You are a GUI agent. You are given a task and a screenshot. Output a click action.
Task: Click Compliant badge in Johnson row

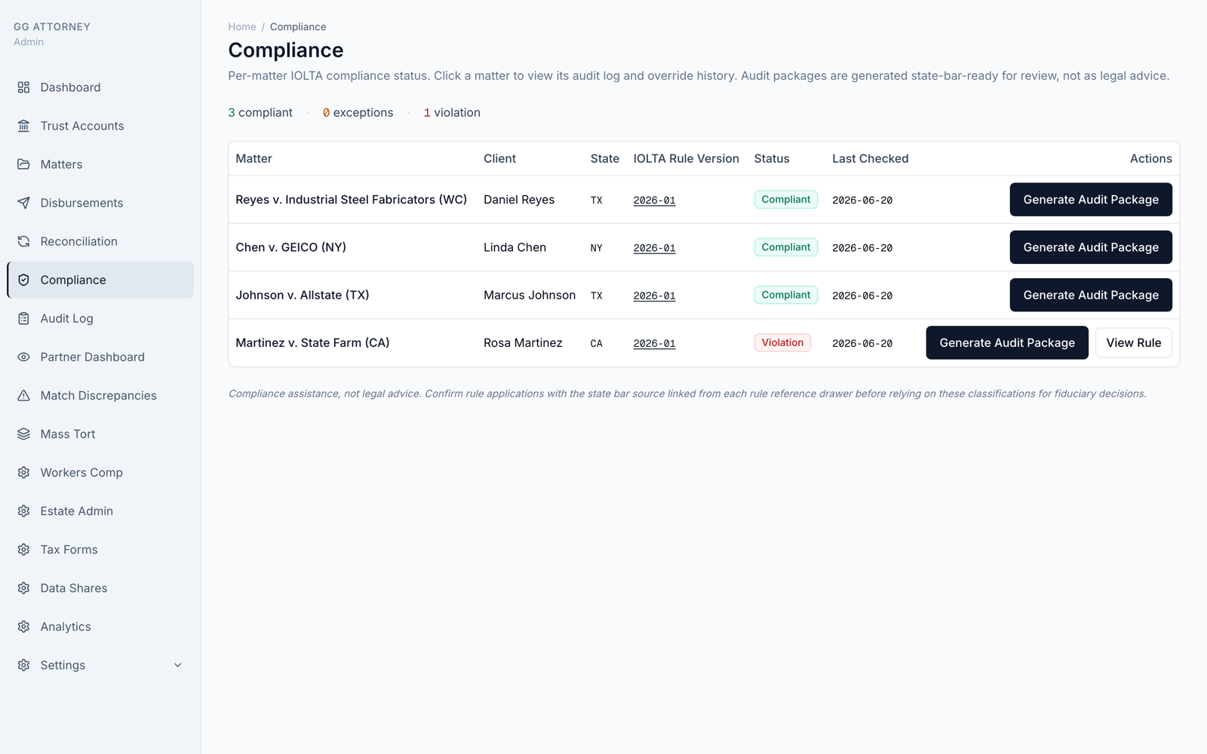[785, 295]
